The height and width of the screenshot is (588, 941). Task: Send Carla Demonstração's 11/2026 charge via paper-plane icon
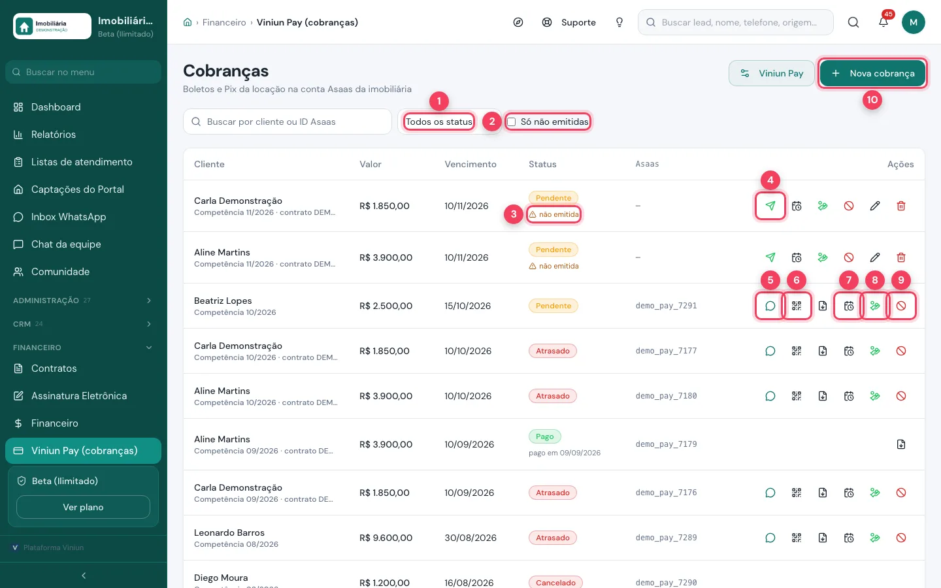tap(770, 206)
